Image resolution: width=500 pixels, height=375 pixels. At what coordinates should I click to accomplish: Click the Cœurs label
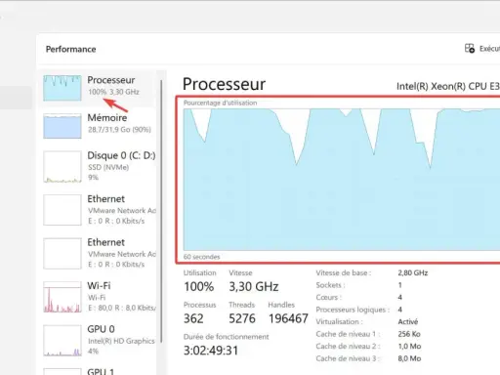tap(328, 298)
